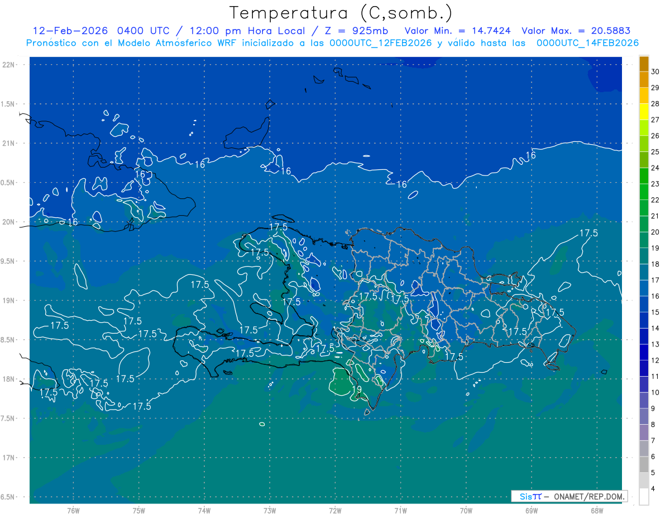Click the '69W' longitude label
670x518 pixels.
coord(532,510)
